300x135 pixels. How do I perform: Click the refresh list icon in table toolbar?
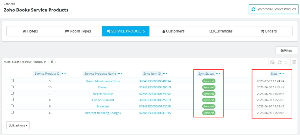click(279, 62)
